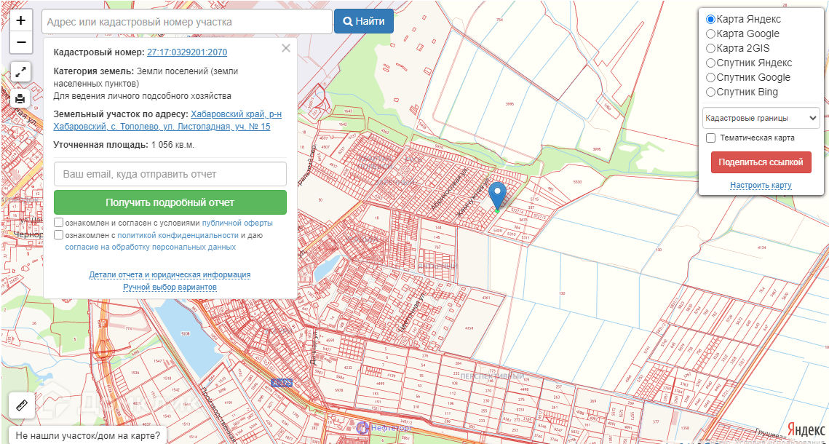Click the Настроить карту link
Image resolution: width=829 pixels, height=444 pixels.
pyautogui.click(x=761, y=185)
